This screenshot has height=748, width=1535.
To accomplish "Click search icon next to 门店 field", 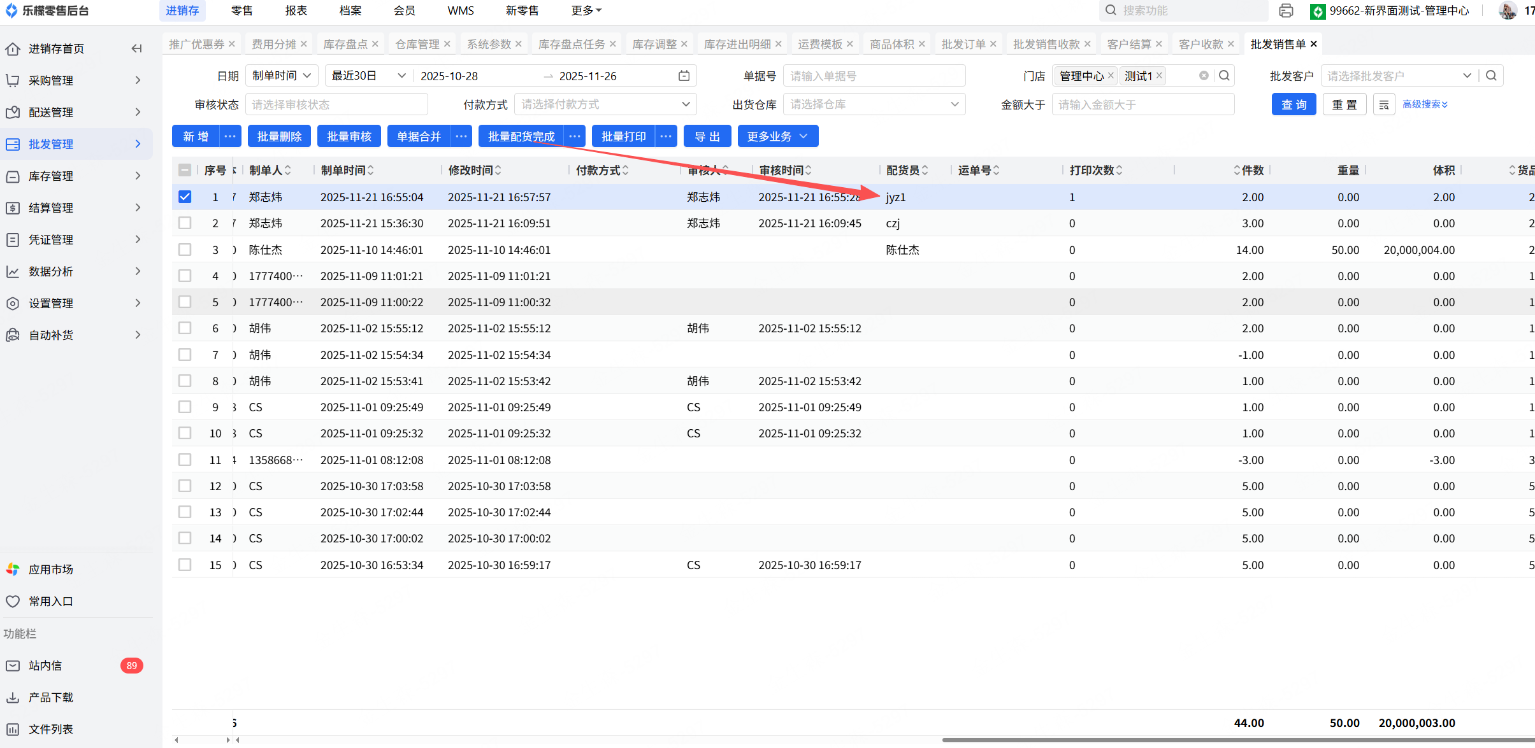I will pyautogui.click(x=1224, y=76).
